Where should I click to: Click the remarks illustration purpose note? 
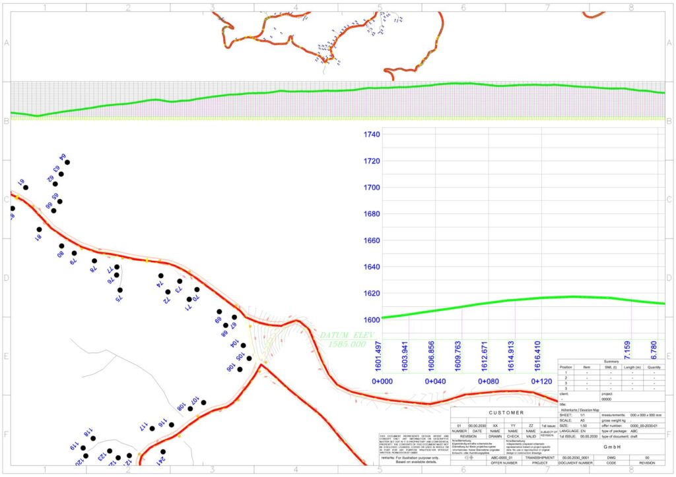tap(410, 461)
